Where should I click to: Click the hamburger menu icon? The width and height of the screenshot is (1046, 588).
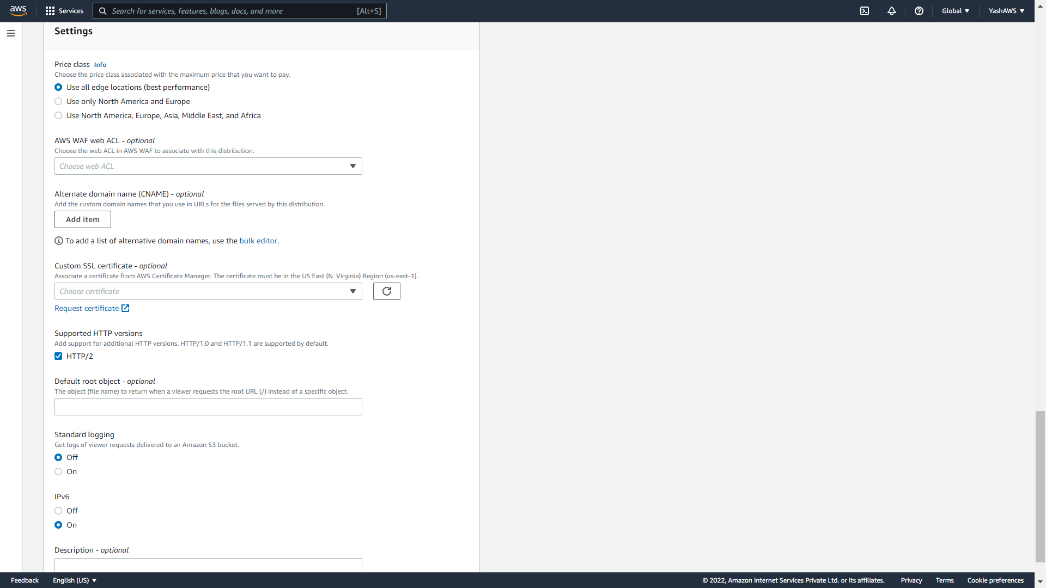(11, 32)
